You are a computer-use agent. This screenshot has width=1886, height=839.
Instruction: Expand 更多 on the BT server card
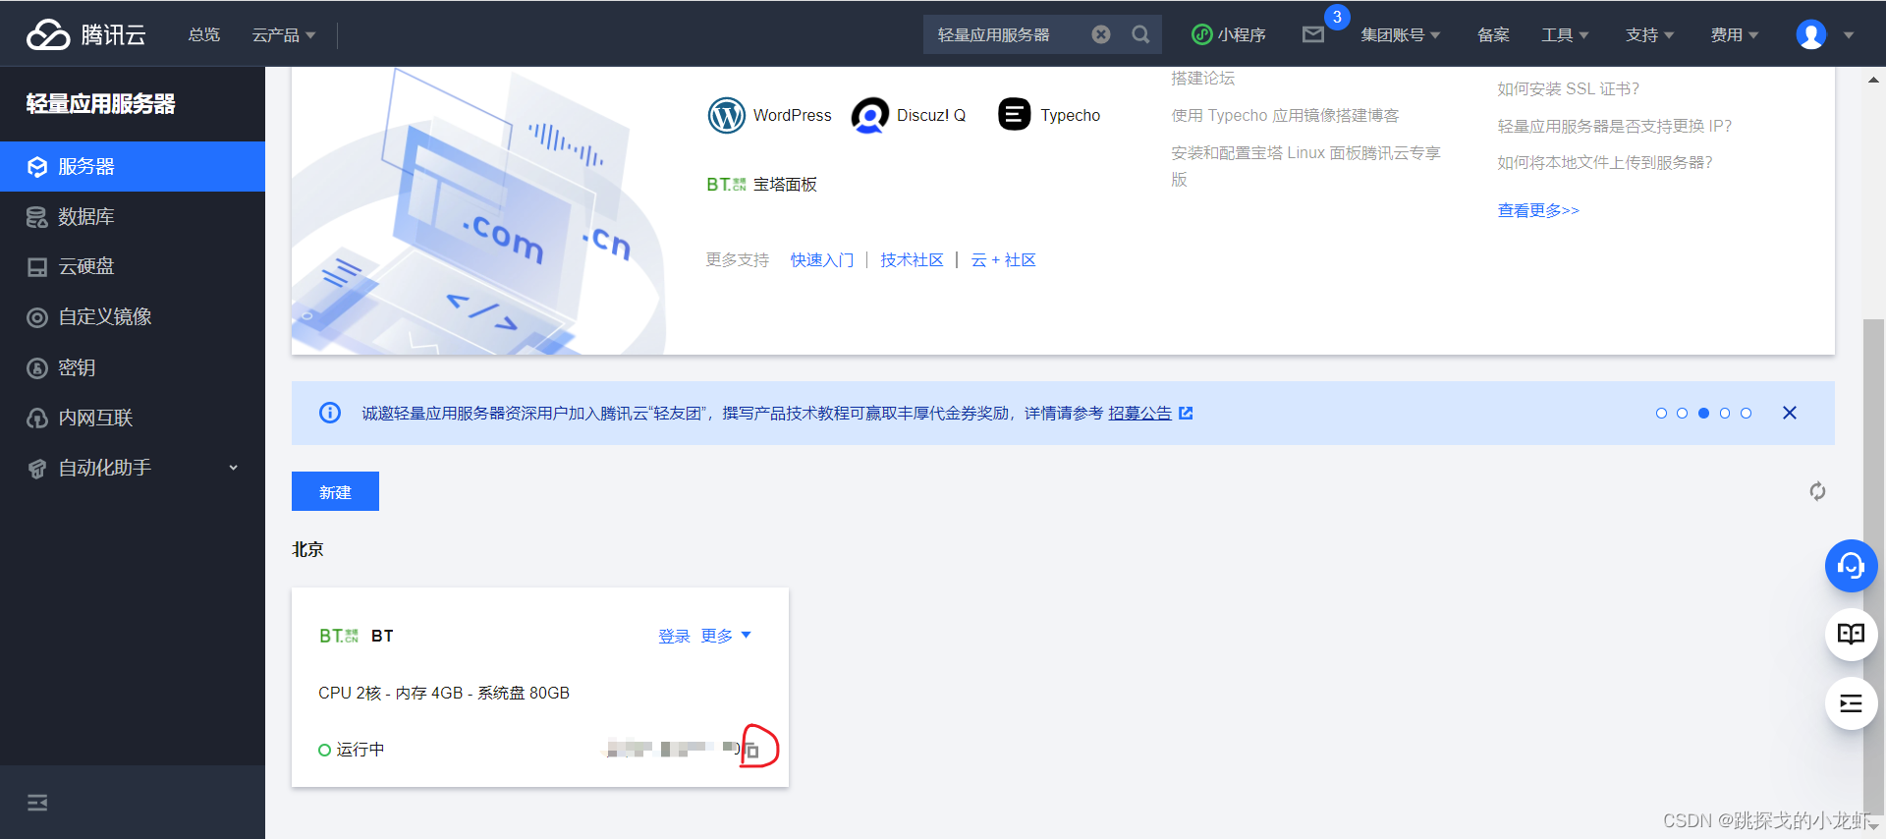point(726,636)
